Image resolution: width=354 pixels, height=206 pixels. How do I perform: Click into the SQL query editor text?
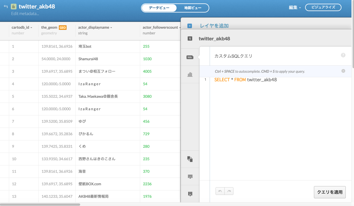[246, 80]
